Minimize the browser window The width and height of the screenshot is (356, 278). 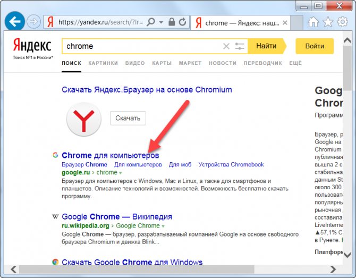304,6
